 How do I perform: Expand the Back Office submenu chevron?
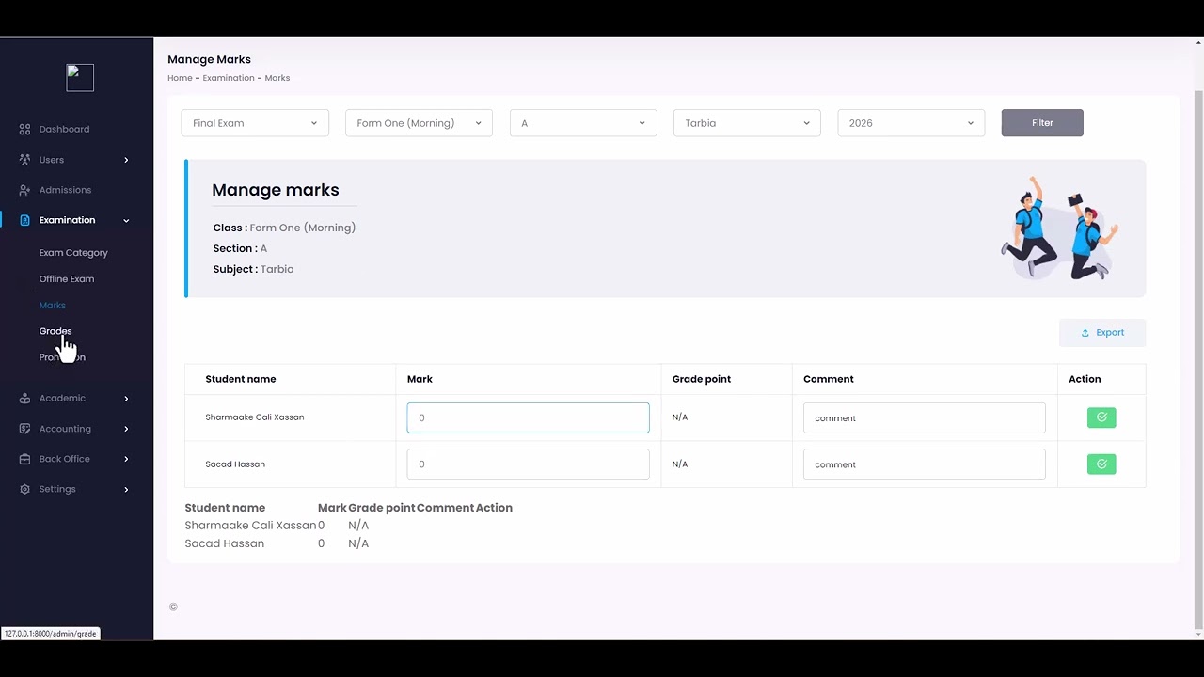tap(126, 459)
